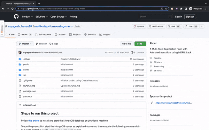Screen dimensions: 209x130
Task: Click the GitHub search box
Action: coord(155,17)
